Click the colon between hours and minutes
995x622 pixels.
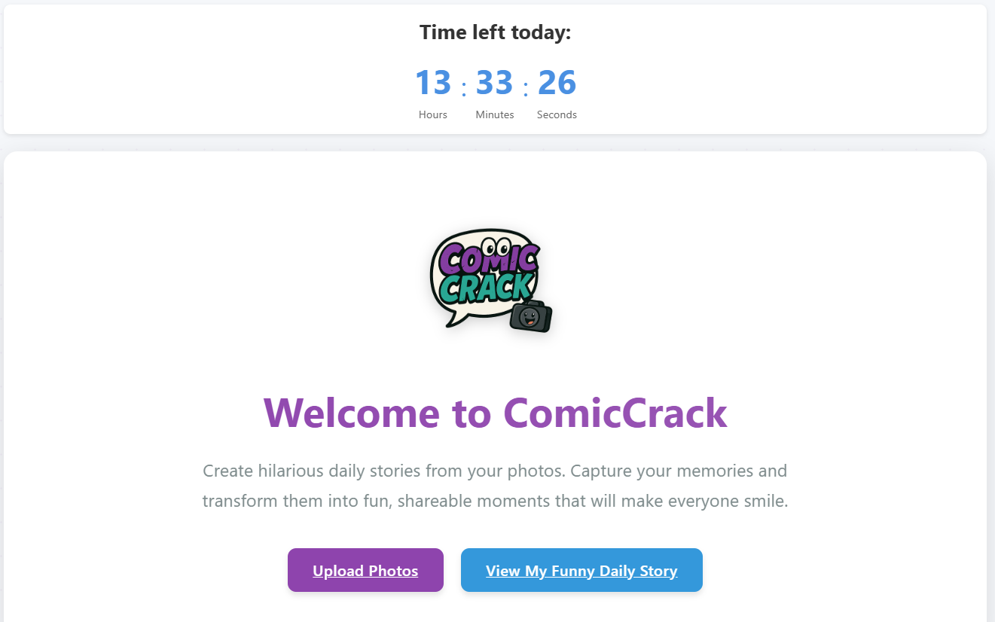point(464,89)
